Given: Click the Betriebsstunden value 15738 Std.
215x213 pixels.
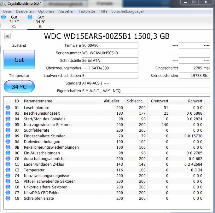Looking at the screenshot, I should (x=195, y=76).
